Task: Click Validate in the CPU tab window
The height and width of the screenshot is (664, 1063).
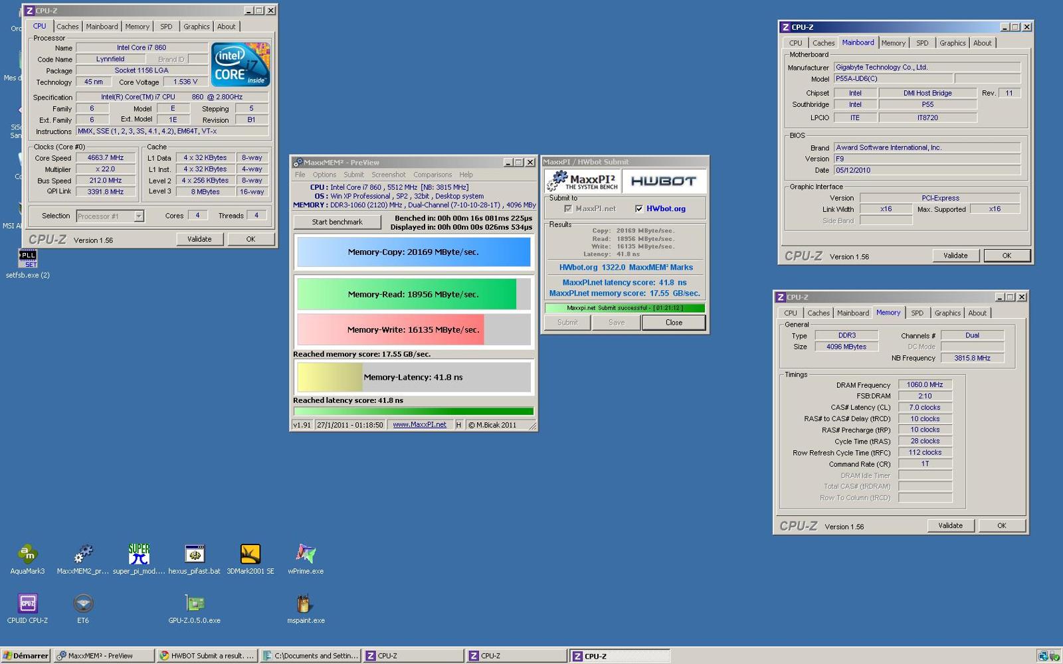Action: coord(199,239)
